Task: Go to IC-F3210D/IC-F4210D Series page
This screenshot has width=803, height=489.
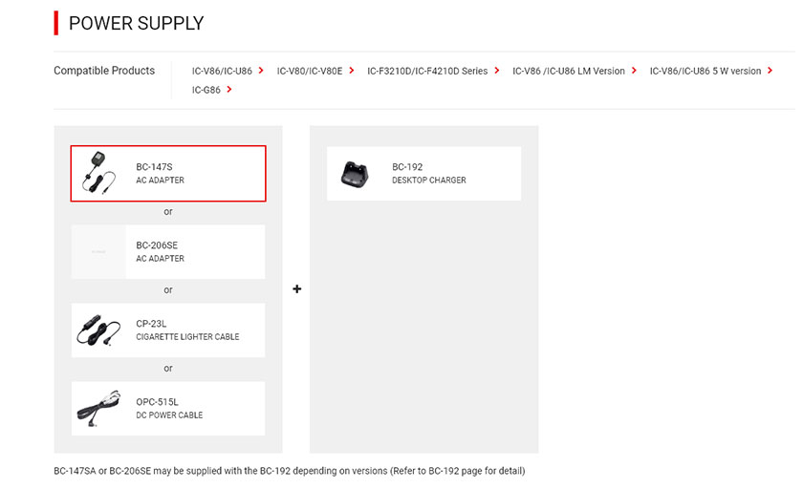Action: coord(427,71)
